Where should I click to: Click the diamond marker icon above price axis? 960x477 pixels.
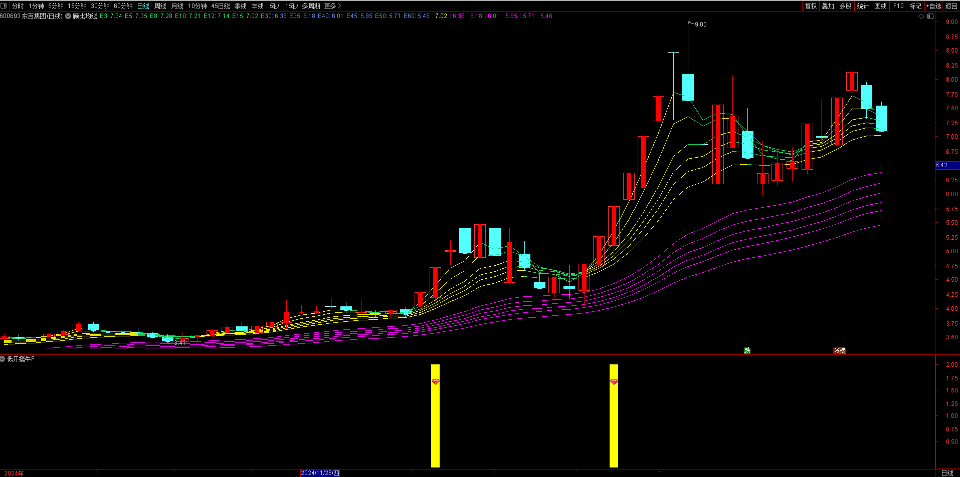(x=921, y=17)
